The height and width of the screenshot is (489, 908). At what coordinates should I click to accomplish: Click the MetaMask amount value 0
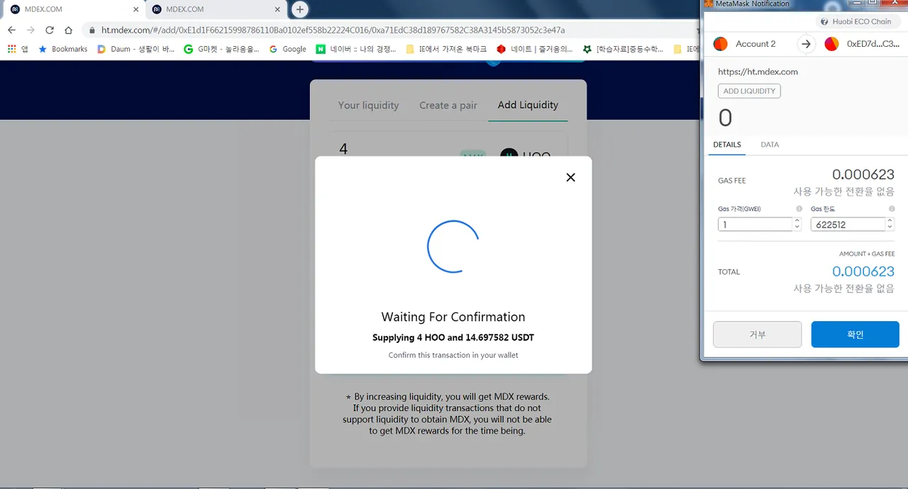[725, 118]
